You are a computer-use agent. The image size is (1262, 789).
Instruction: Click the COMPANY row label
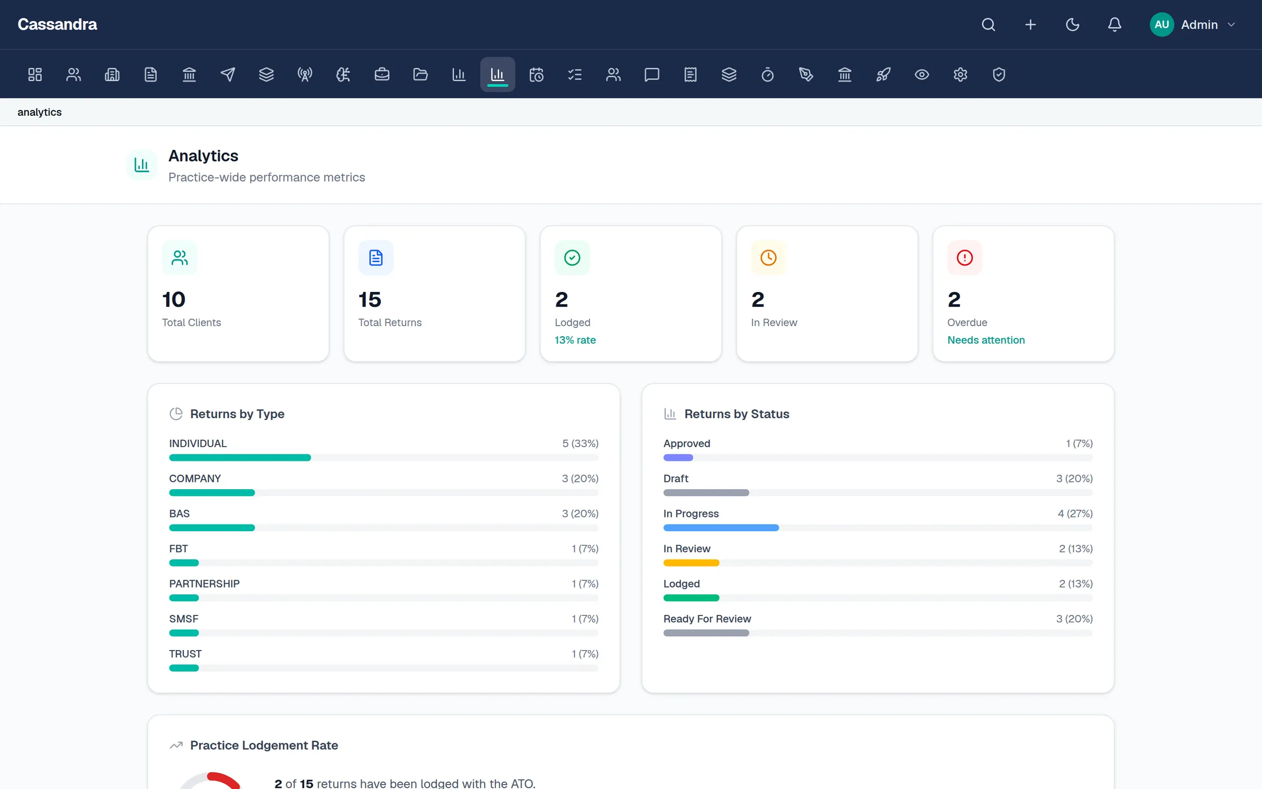[x=195, y=479]
